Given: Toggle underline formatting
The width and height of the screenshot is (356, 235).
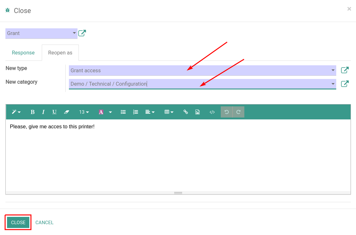Looking at the screenshot, I should point(54,112).
